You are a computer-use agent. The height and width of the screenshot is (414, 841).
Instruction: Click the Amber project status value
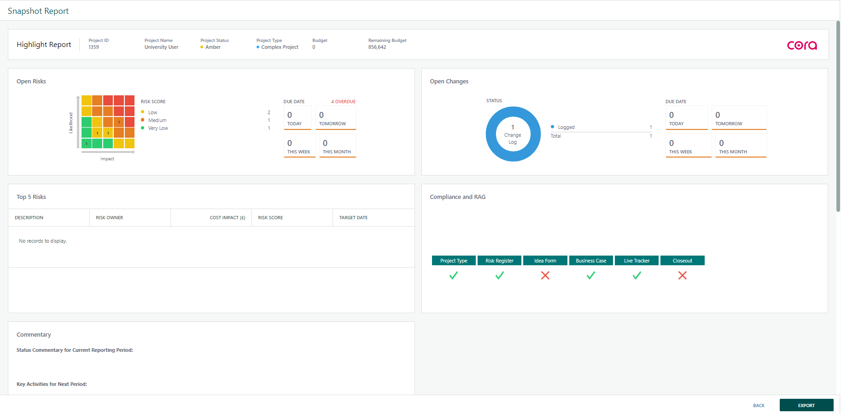(x=213, y=47)
